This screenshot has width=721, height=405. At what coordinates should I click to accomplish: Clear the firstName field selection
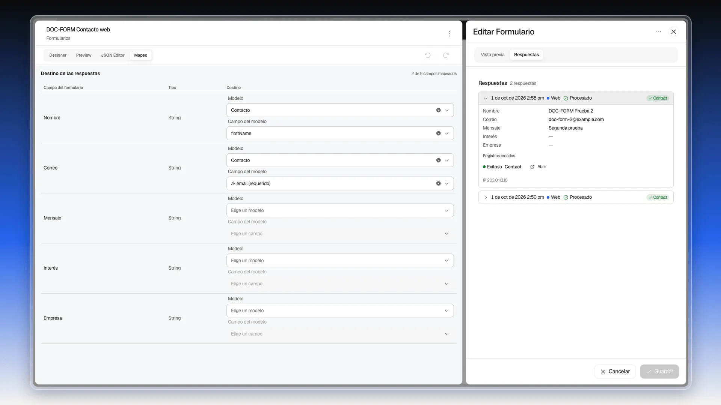[438, 133]
